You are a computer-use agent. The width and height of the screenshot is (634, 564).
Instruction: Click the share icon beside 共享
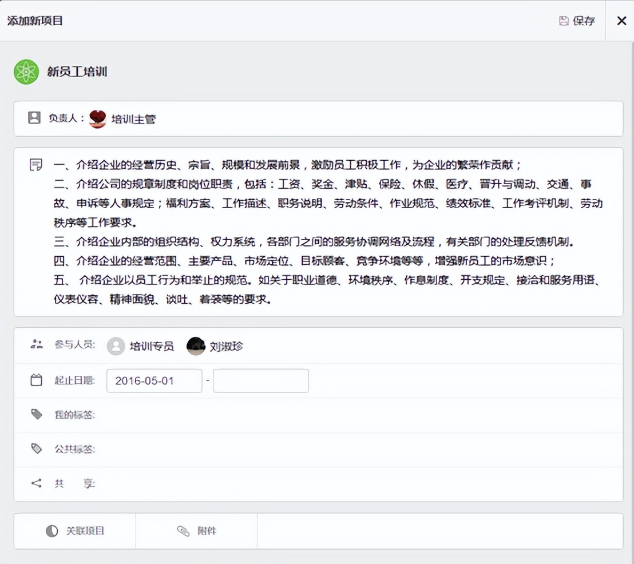(35, 483)
